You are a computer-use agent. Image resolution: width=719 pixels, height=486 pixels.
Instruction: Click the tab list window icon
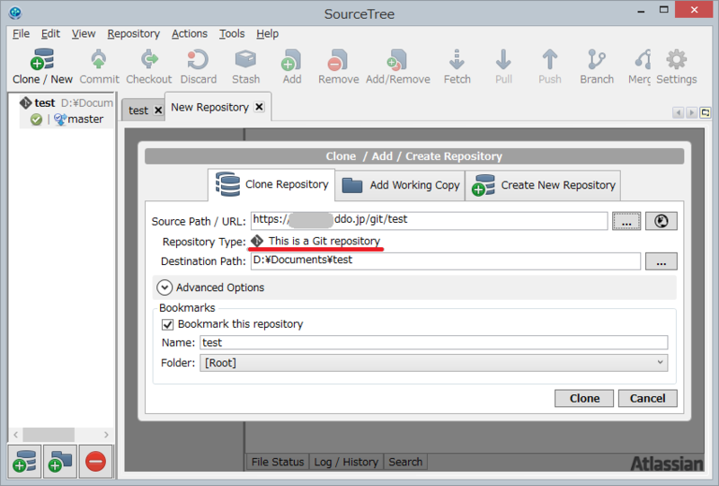706,112
